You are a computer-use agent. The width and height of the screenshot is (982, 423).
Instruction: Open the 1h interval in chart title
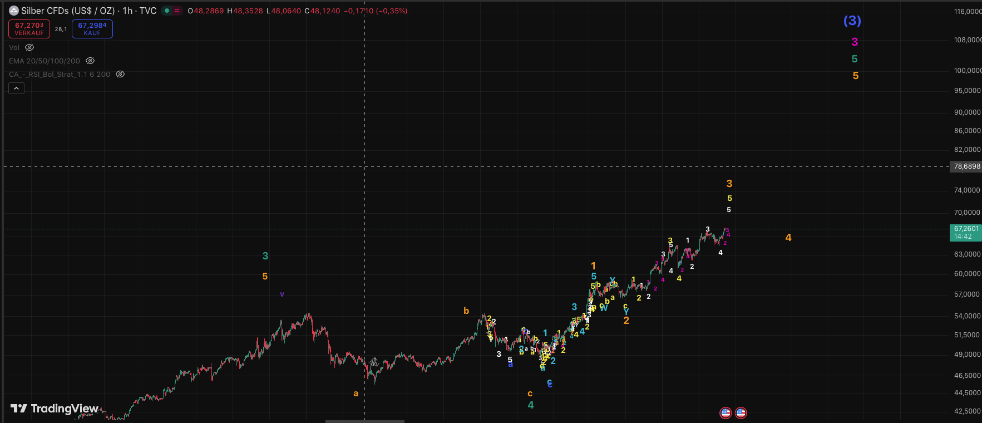pyautogui.click(x=127, y=11)
